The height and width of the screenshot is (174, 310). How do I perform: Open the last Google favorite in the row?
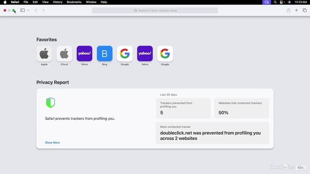pyautogui.click(x=165, y=54)
